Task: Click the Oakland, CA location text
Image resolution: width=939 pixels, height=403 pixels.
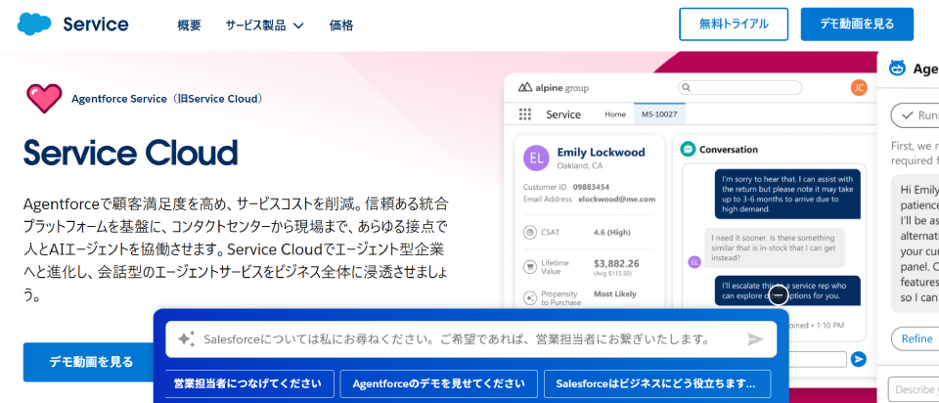Action: (x=580, y=166)
